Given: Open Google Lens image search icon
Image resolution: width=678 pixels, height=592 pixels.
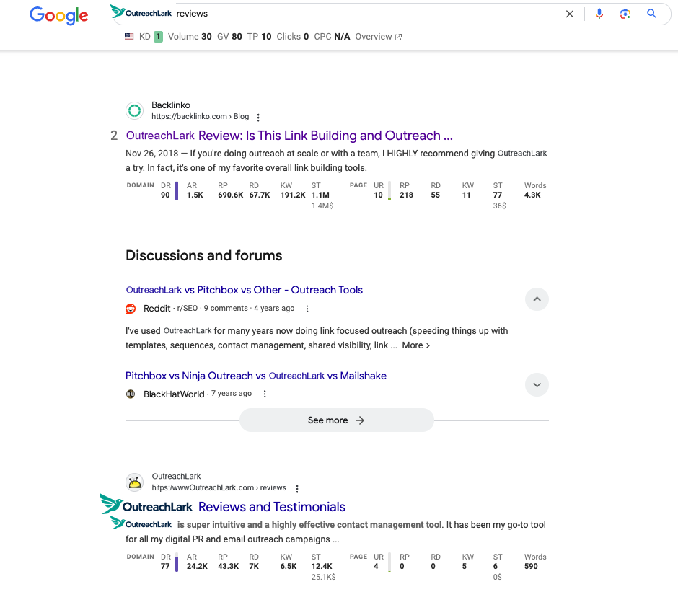Looking at the screenshot, I should coord(625,14).
